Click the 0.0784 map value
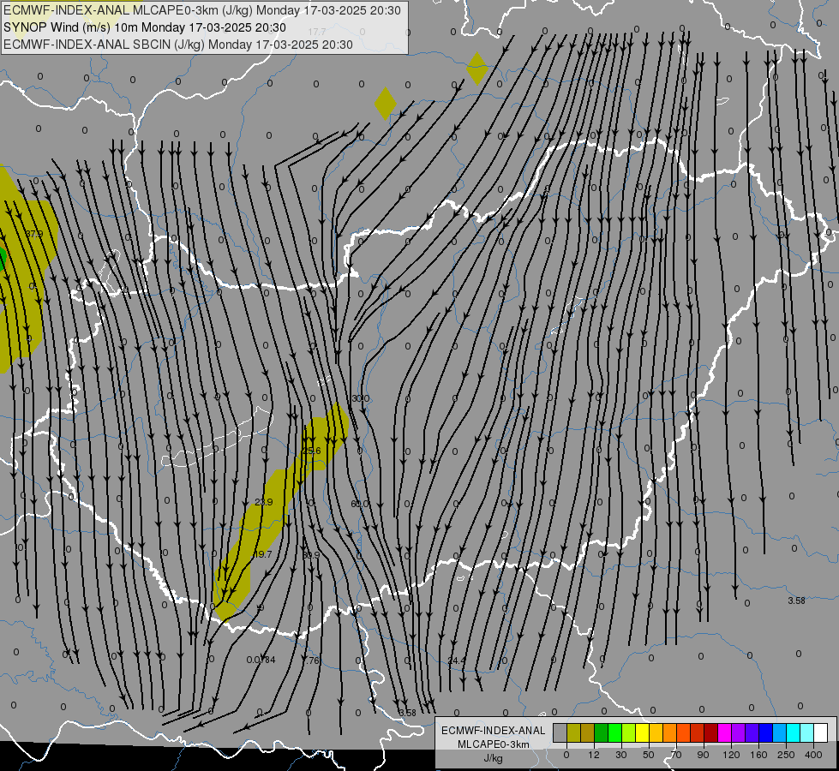 point(261,660)
